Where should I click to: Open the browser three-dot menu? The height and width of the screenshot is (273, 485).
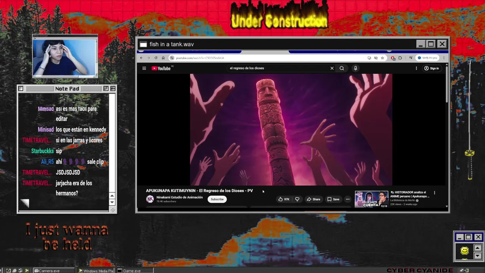coord(444,58)
